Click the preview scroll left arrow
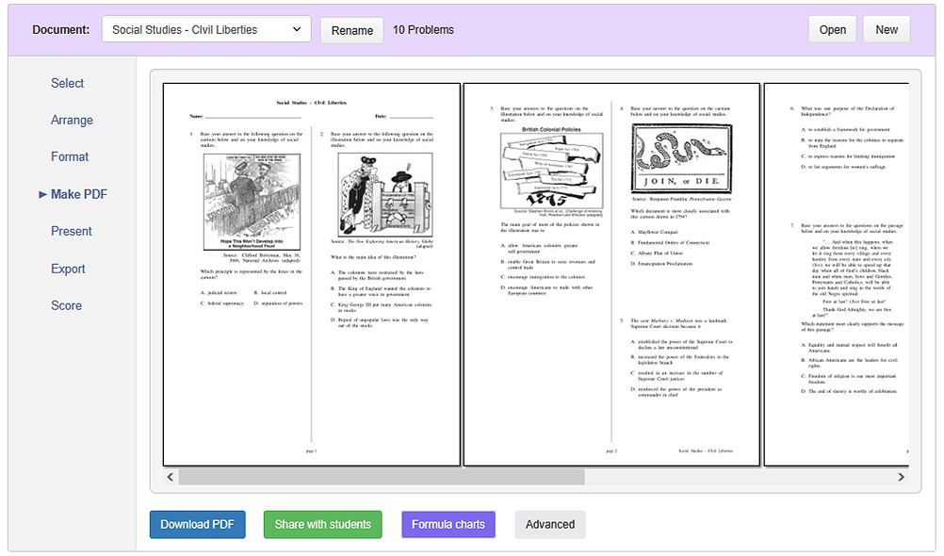This screenshot has height=556, width=944. pyautogui.click(x=171, y=477)
